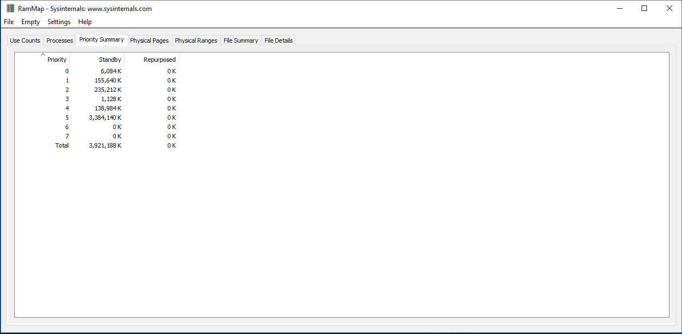The image size is (682, 334).
Task: Click the RamMap application icon in the title bar
Action: pos(8,8)
